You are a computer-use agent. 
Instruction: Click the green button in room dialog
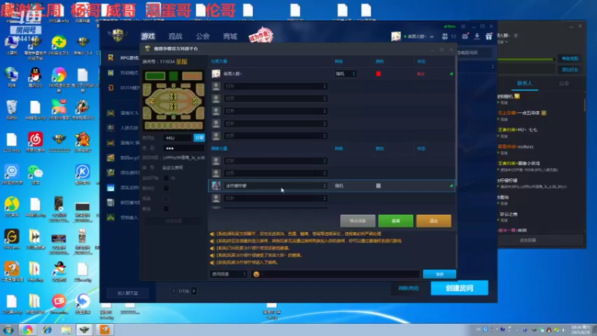pyautogui.click(x=396, y=220)
